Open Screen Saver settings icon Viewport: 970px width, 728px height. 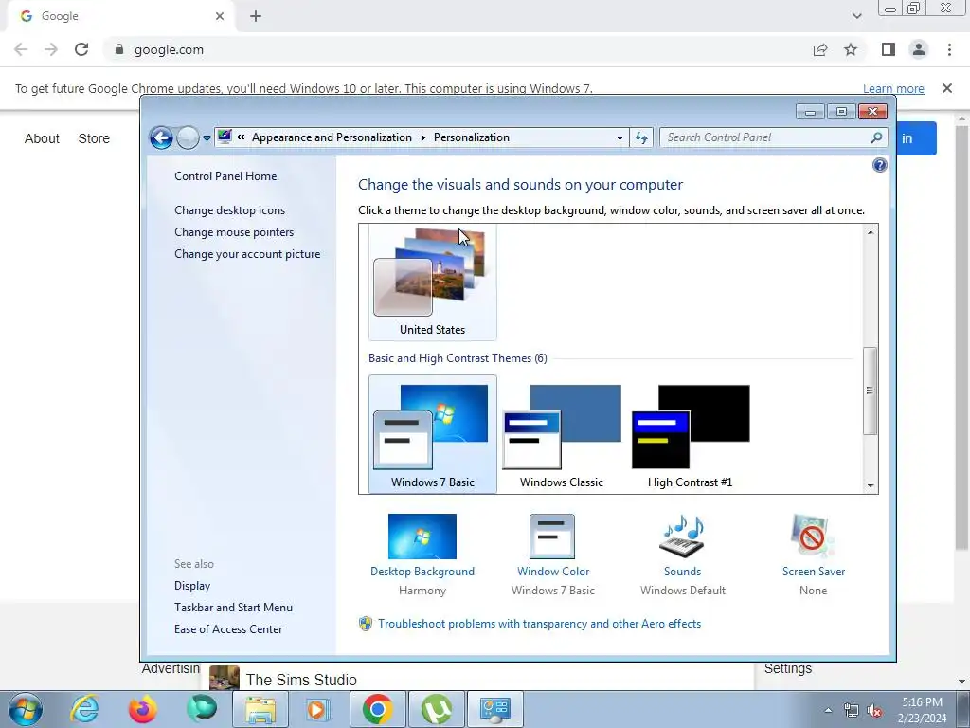(x=813, y=537)
